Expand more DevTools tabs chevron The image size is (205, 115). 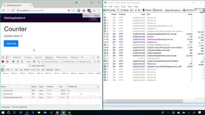tap(82, 57)
